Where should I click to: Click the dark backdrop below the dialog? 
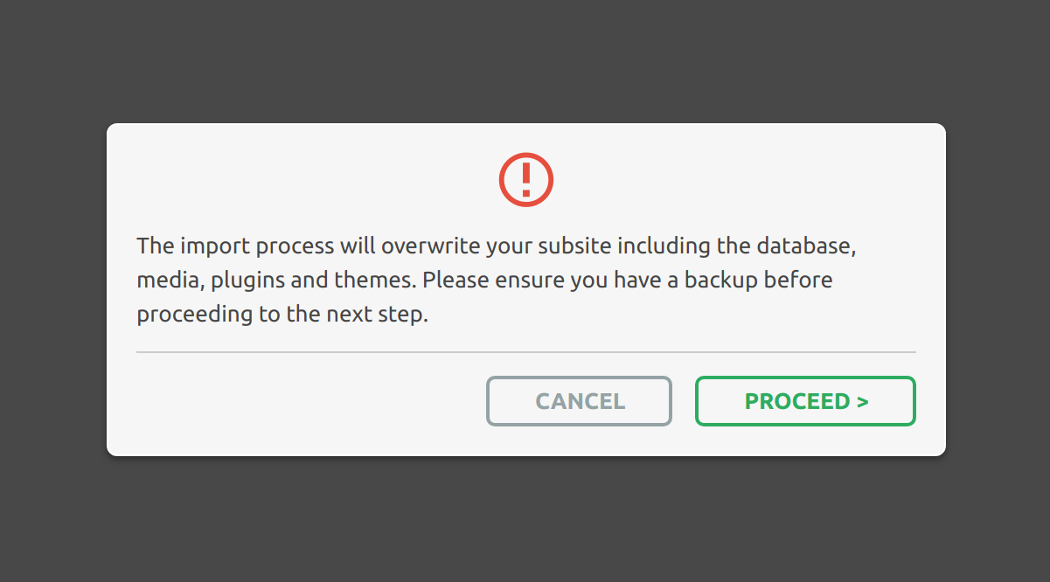pos(525,519)
